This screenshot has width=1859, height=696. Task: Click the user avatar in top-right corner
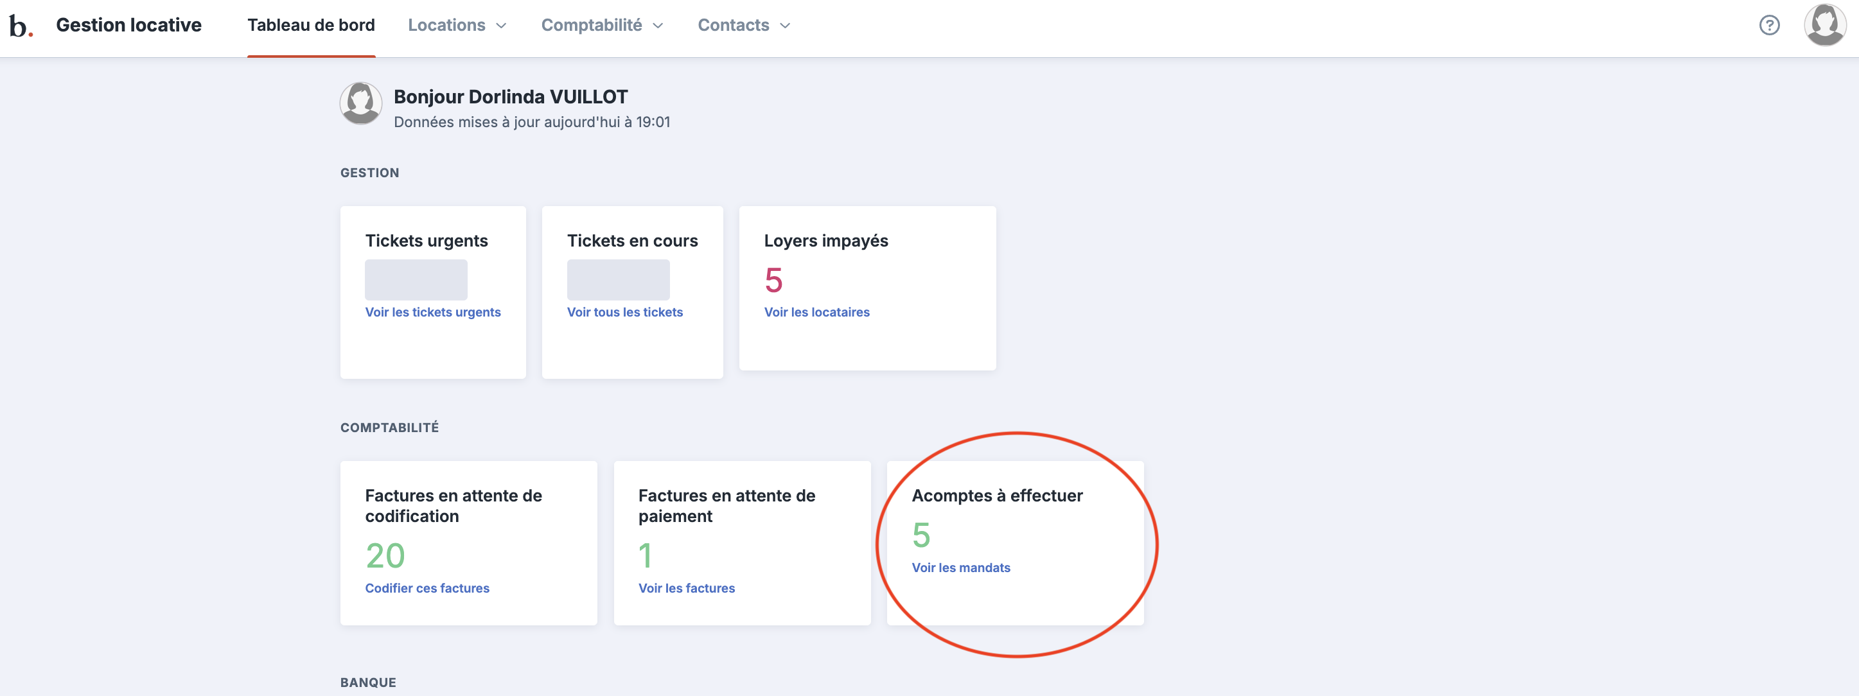pos(1824,25)
